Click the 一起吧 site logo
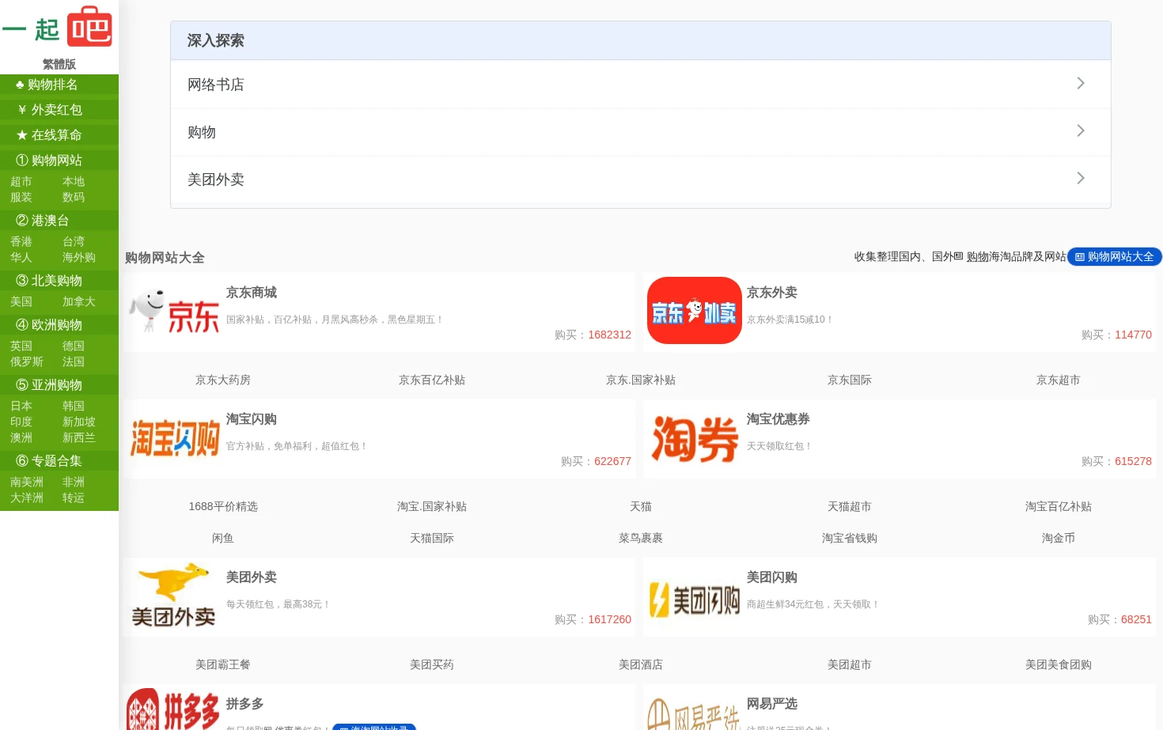 pos(58,28)
